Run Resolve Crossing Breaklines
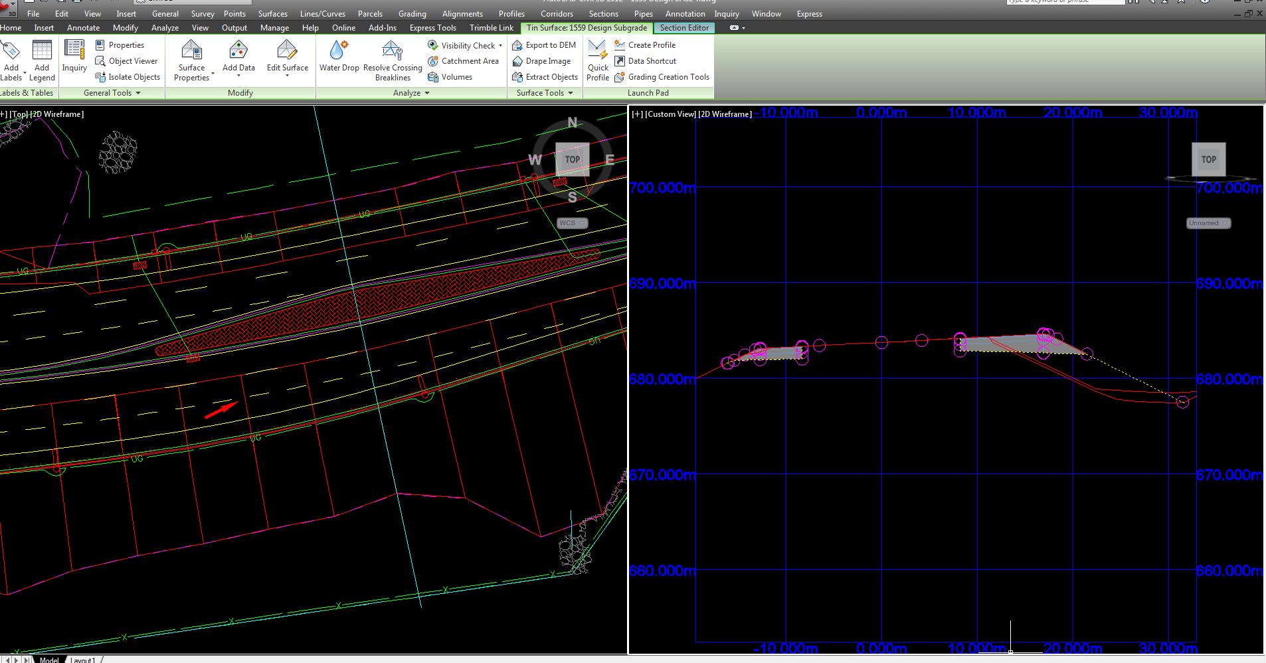Image resolution: width=1266 pixels, height=663 pixels. click(393, 60)
